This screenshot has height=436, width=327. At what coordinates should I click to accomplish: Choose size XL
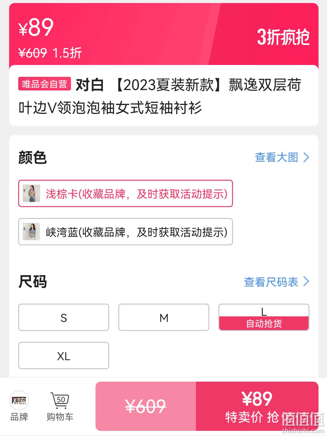pyautogui.click(x=64, y=356)
